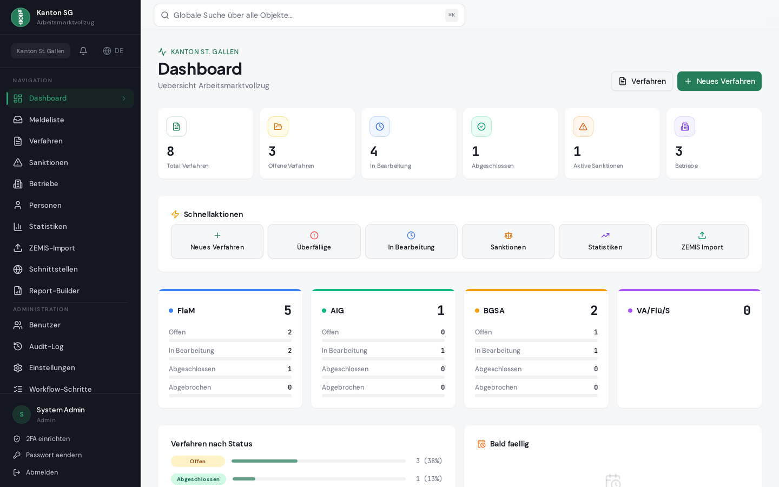Image resolution: width=779 pixels, height=487 pixels.
Task: Open notifications bell icon
Action: pos(83,51)
